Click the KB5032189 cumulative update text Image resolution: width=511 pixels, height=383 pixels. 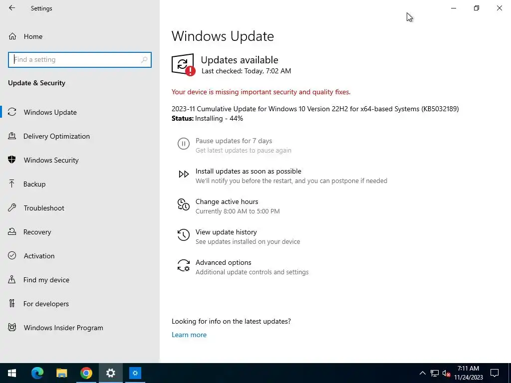[315, 108]
